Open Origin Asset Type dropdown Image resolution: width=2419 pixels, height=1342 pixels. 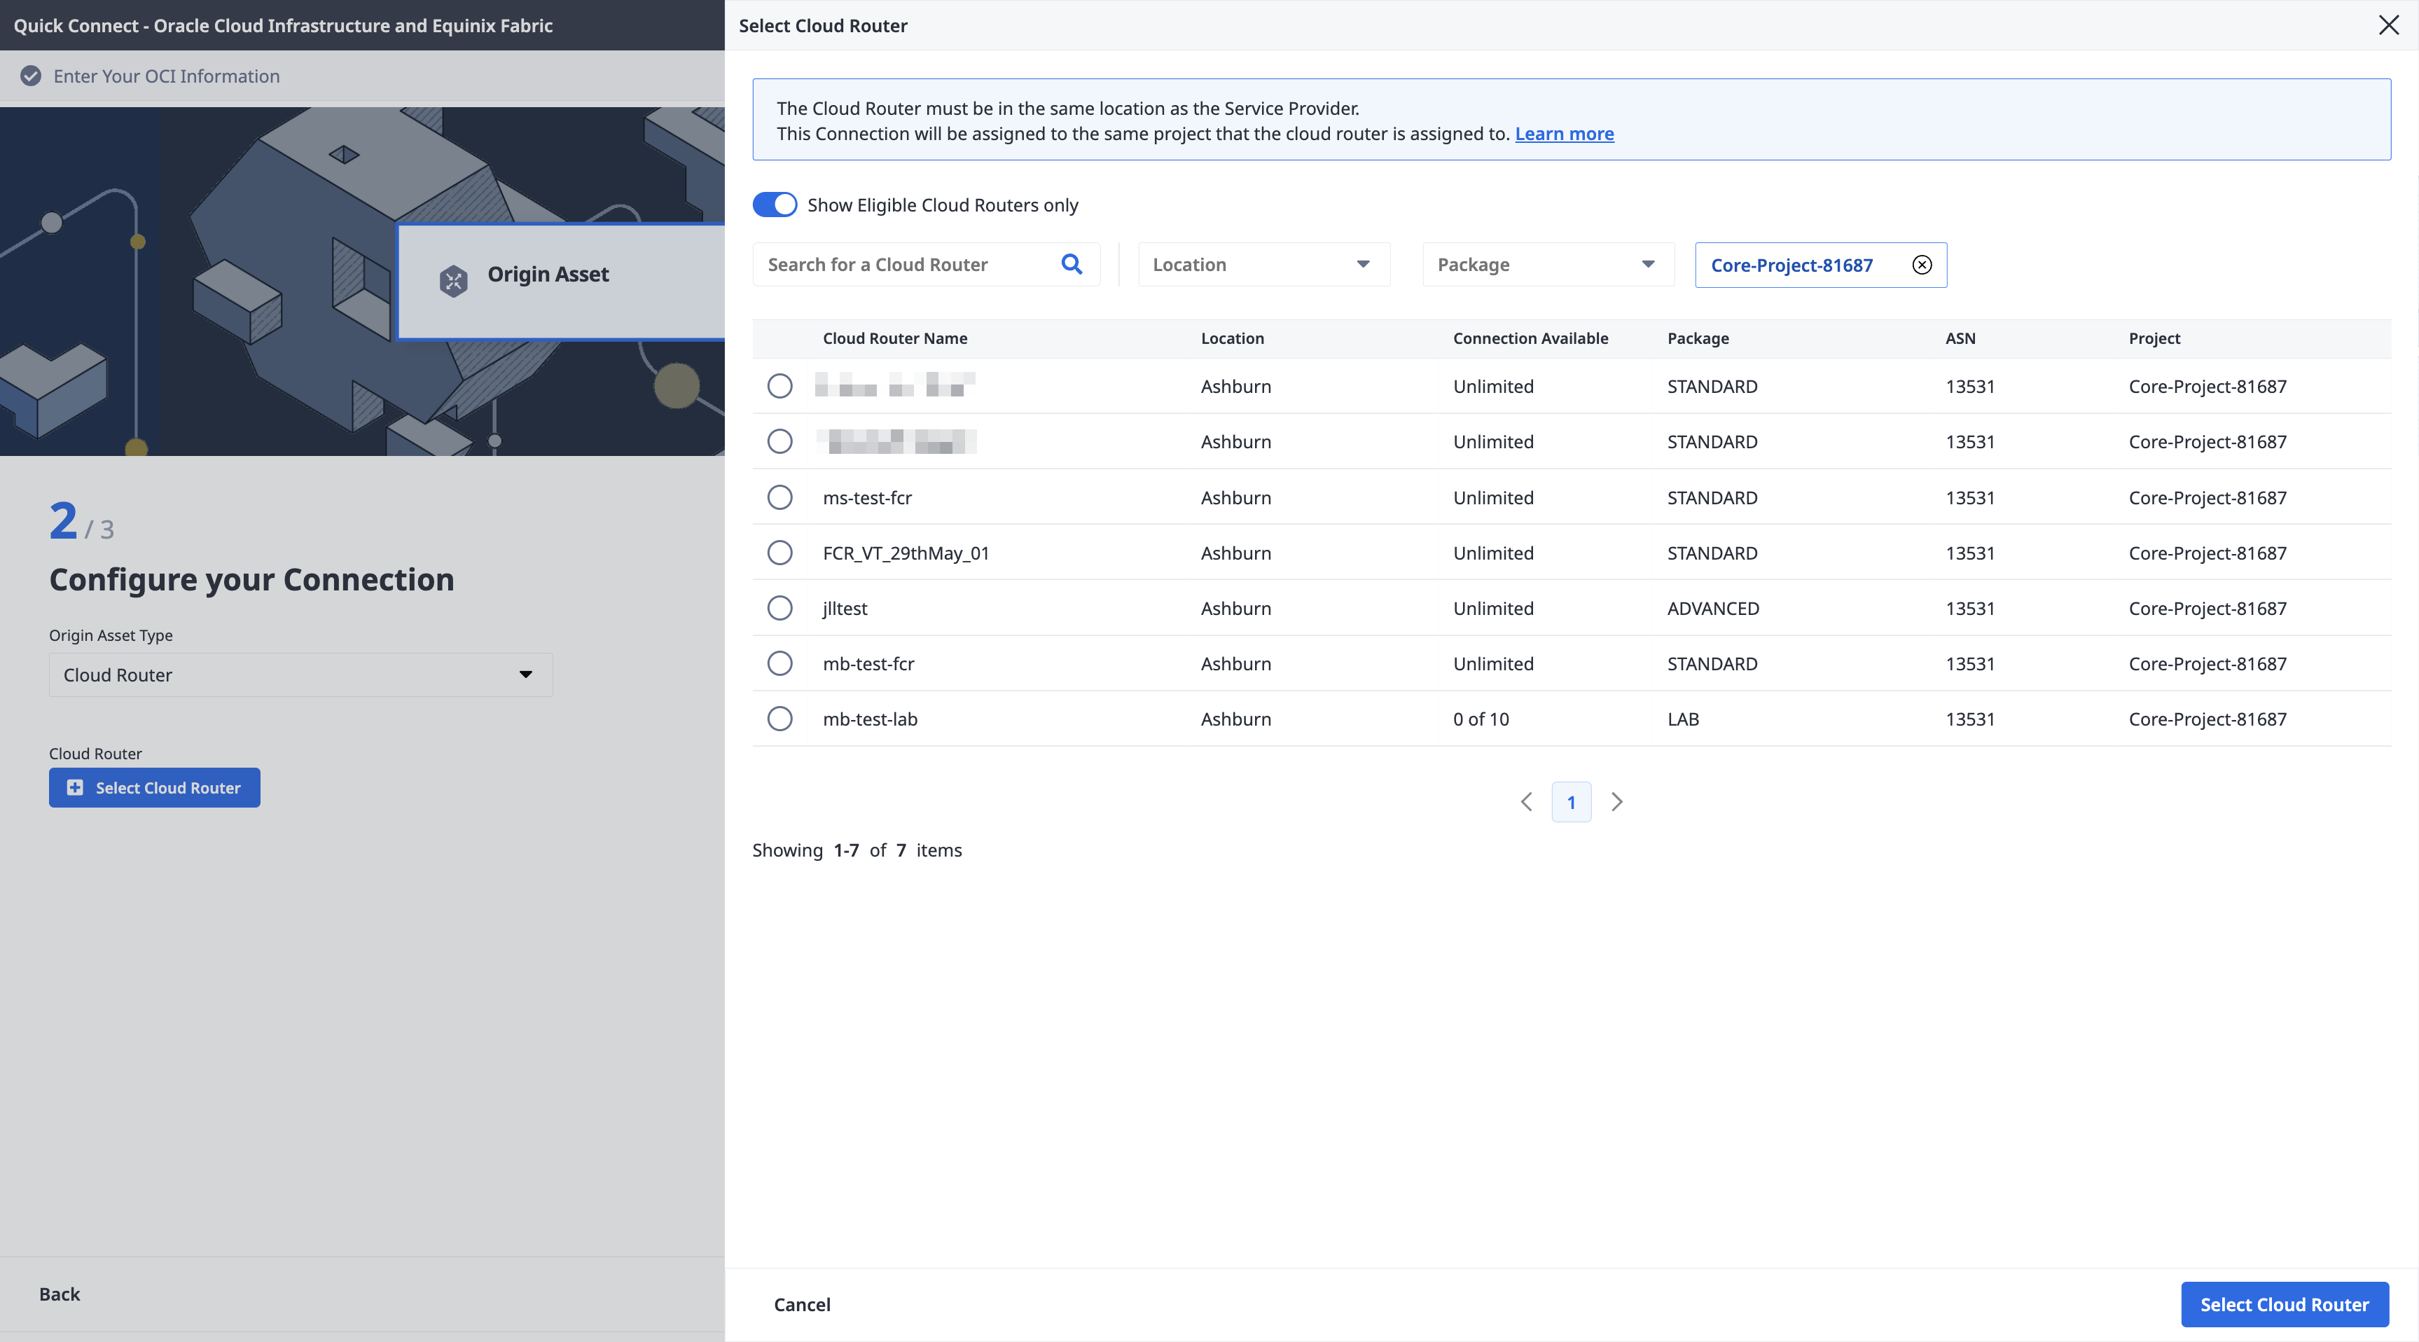[300, 675]
